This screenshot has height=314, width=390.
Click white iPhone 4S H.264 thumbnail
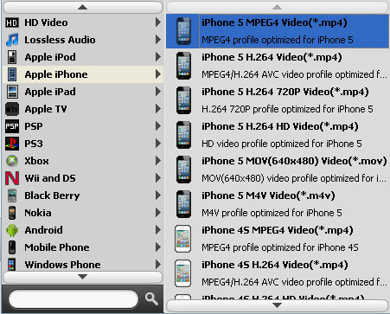(x=183, y=273)
